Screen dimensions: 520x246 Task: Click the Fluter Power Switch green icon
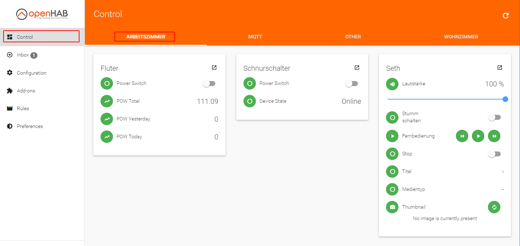click(107, 84)
